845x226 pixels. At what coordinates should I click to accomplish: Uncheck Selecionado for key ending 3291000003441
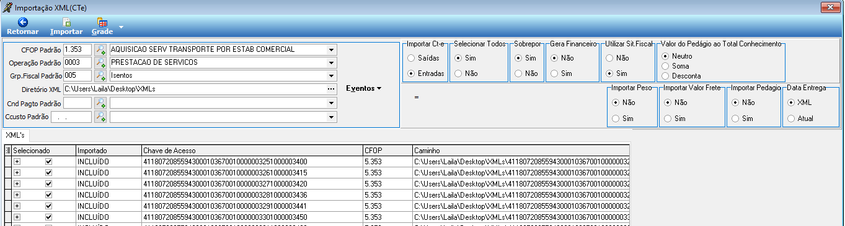(x=49, y=206)
